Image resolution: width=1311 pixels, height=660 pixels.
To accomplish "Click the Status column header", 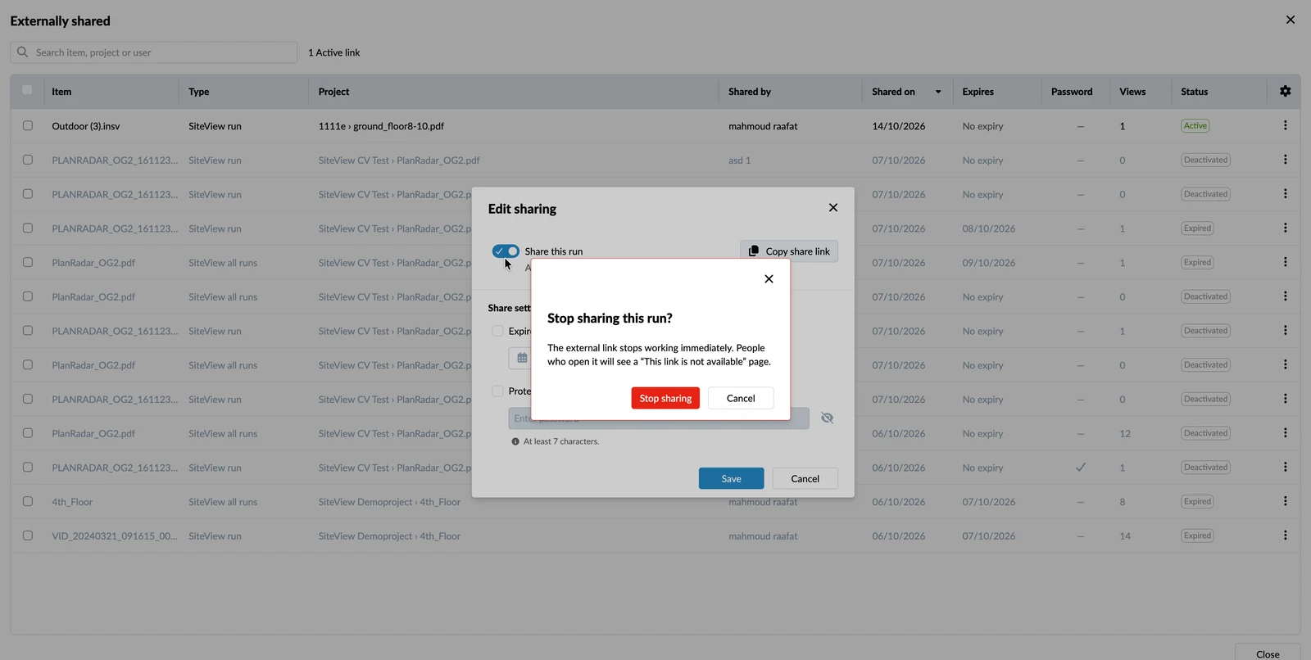I will [1195, 92].
